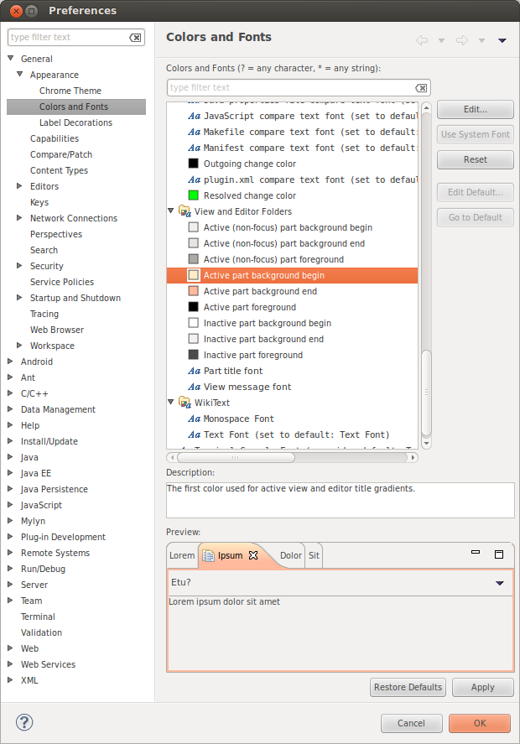Expand the Editors tree node

[19, 186]
